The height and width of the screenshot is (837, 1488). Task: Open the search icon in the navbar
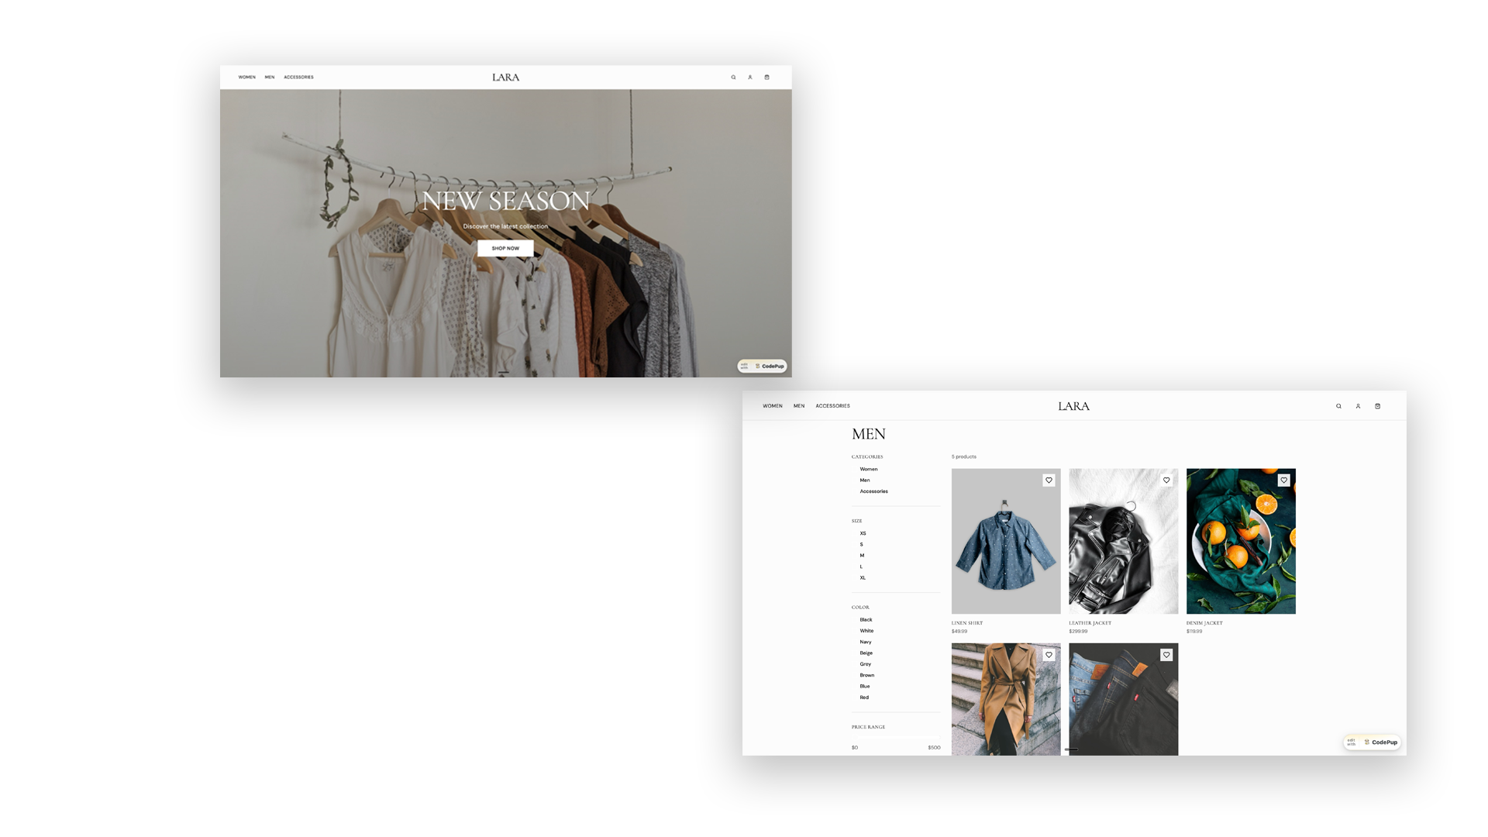coord(1338,405)
